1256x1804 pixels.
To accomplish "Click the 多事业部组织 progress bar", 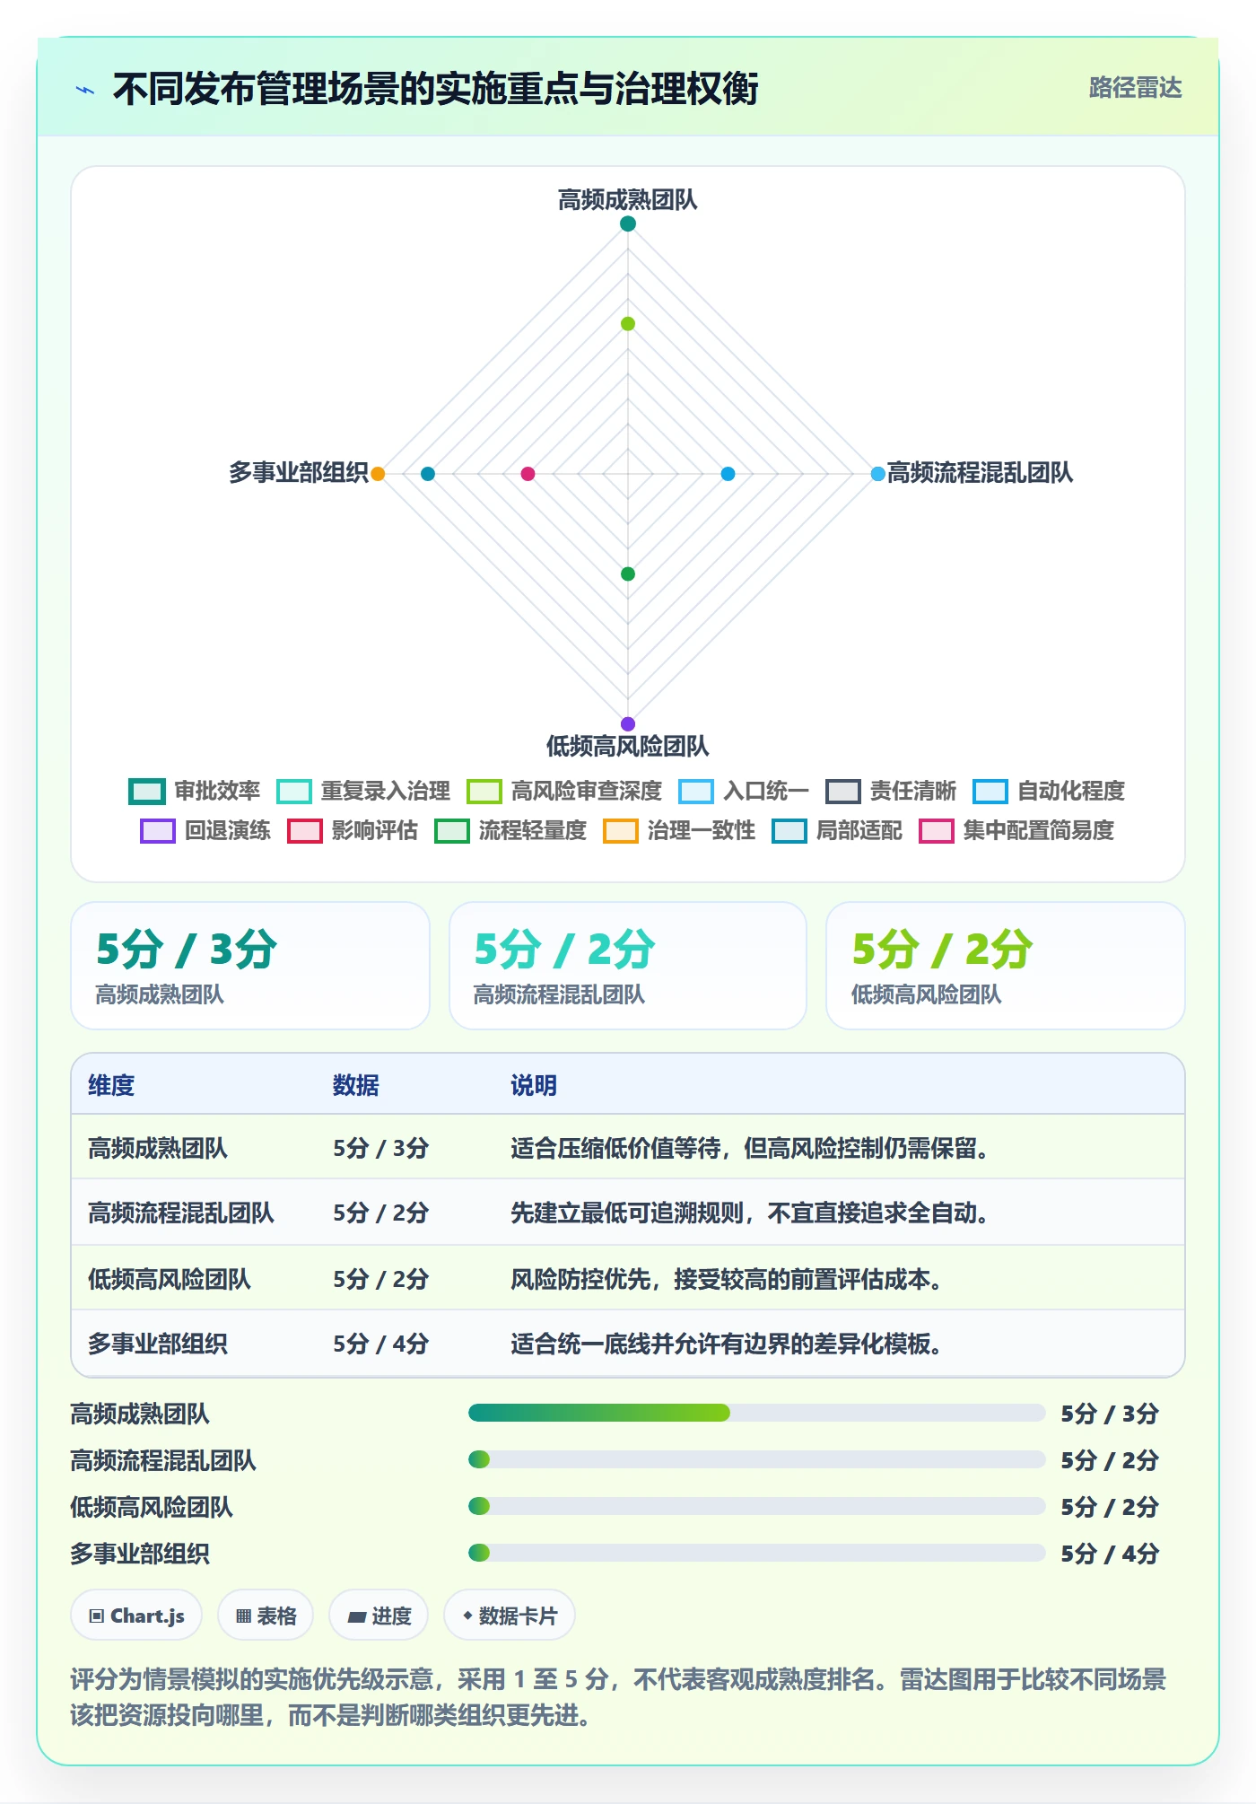I will pyautogui.click(x=756, y=1553).
